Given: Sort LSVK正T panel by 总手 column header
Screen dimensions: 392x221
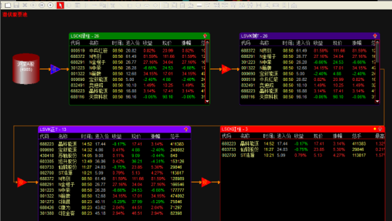Looking at the screenshot, I should 174,136.
